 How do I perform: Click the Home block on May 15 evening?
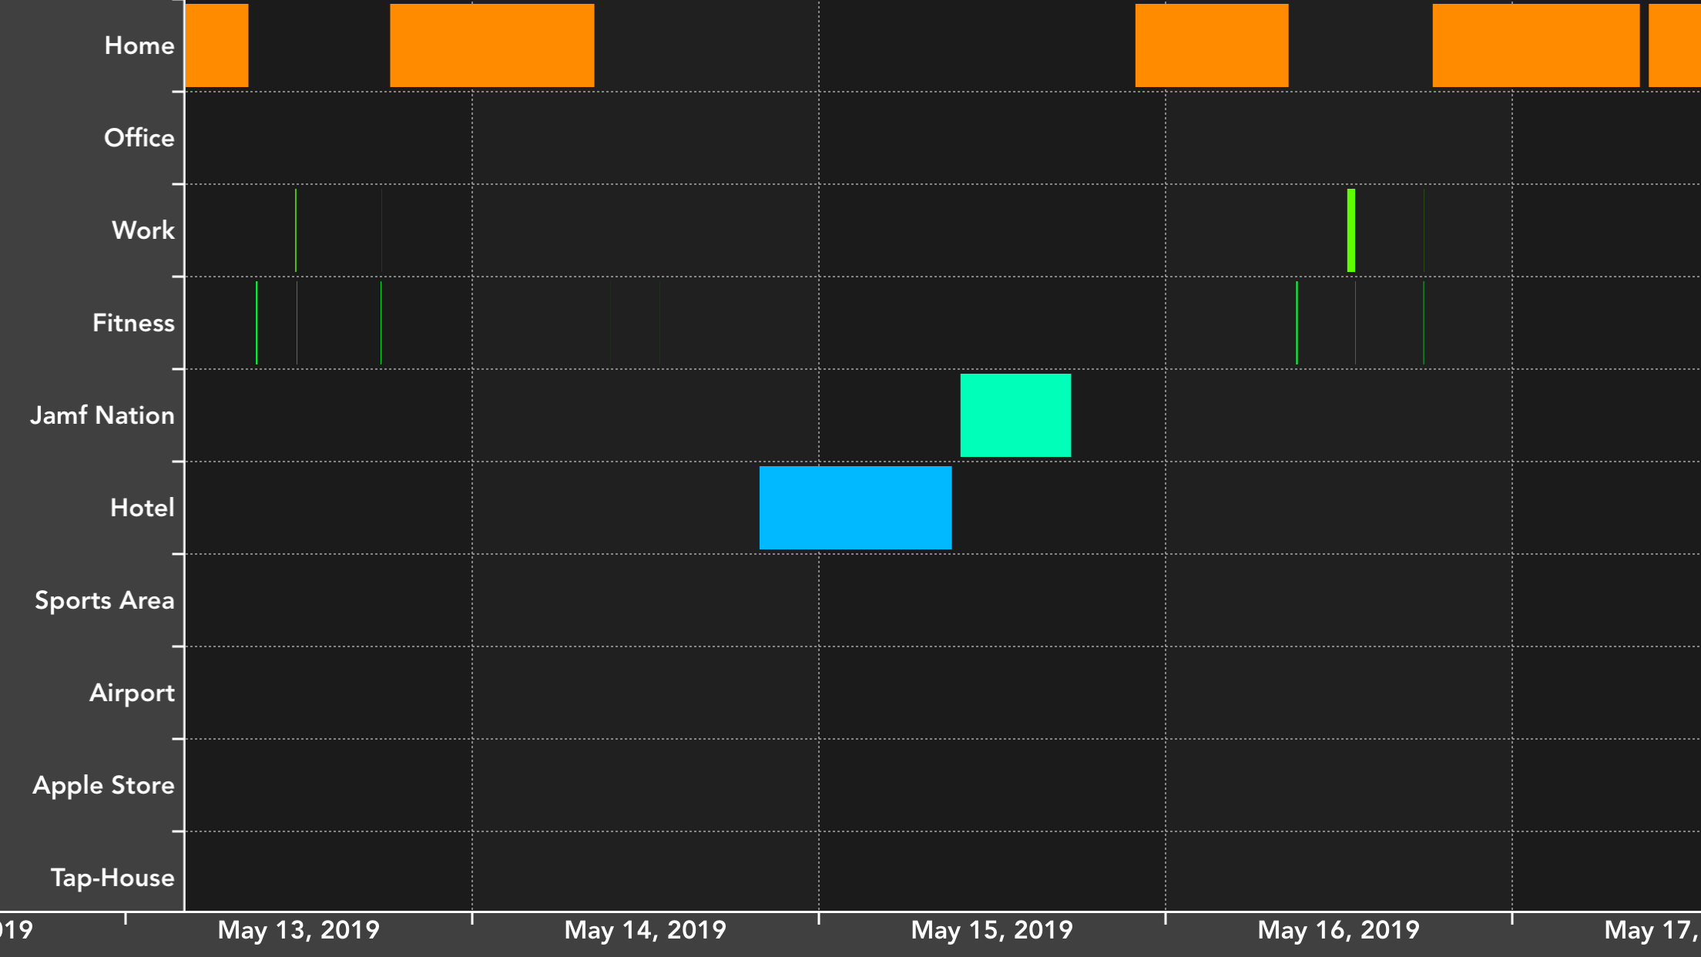click(1211, 45)
